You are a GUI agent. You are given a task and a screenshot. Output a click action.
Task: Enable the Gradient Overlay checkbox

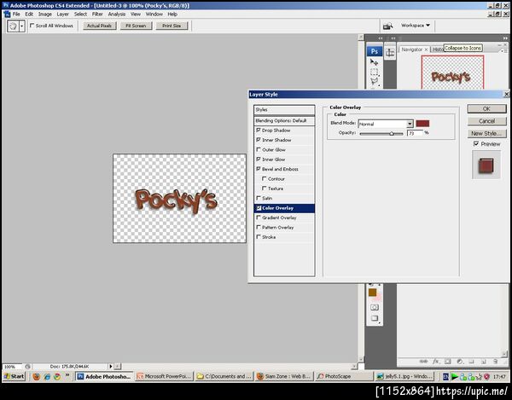click(259, 217)
